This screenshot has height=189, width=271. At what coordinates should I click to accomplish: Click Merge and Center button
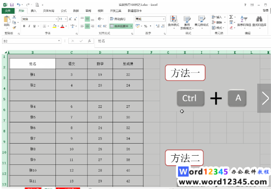(119, 26)
